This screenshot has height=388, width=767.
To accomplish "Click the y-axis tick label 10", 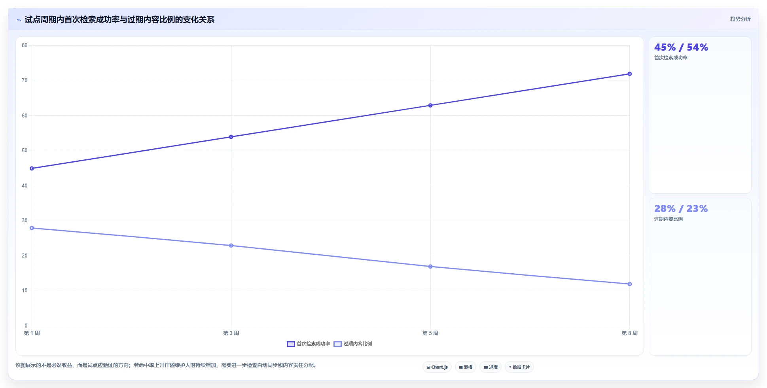I will coord(25,291).
